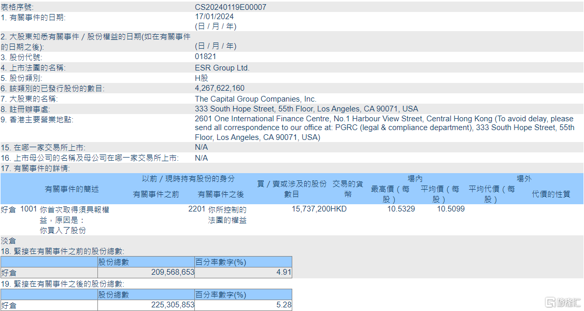
Task: Click the H股 share class value
Action: pos(202,78)
